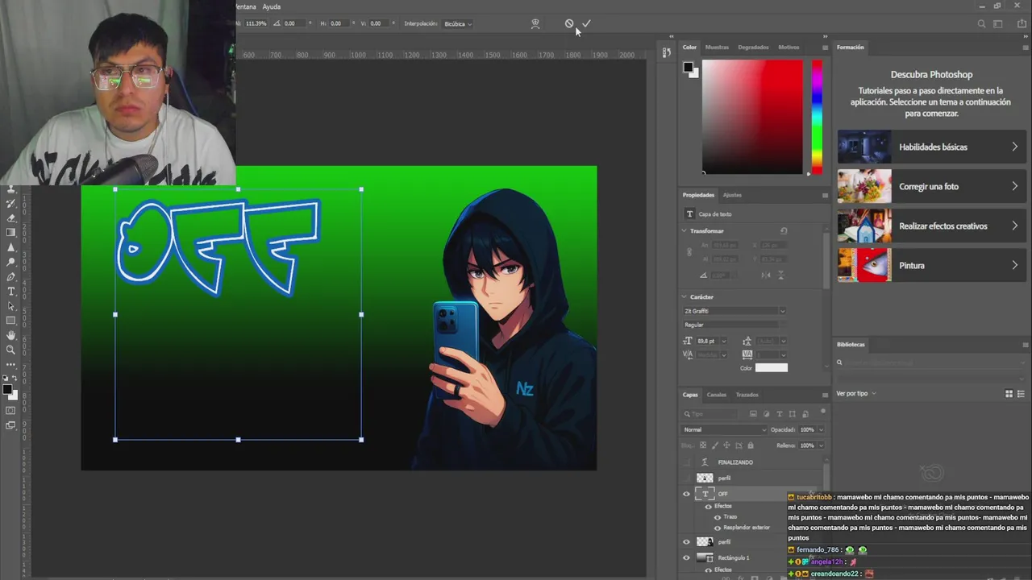Screen dimensions: 1032x580
Task: Open the Opacidad slider arrow
Action: (822, 429)
